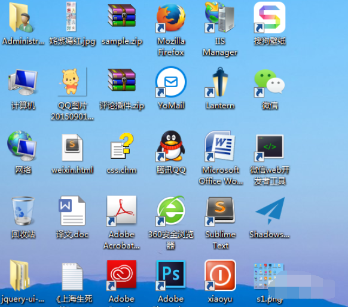Launch the YoMail shortcut
The image size is (348, 307).
pos(171,82)
